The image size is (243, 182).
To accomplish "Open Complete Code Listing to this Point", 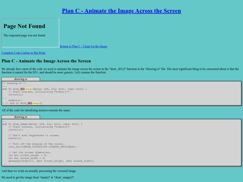I will pyautogui.click(x=23, y=53).
